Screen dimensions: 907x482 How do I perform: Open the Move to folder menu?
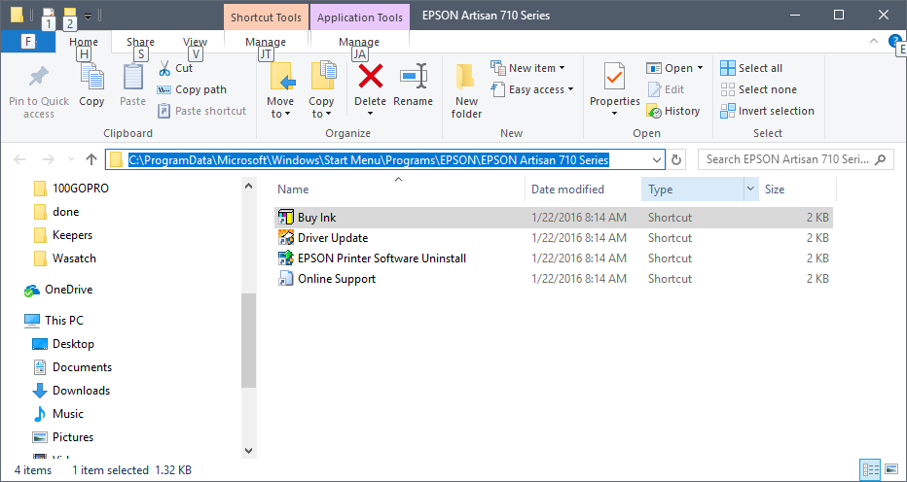[x=280, y=90]
